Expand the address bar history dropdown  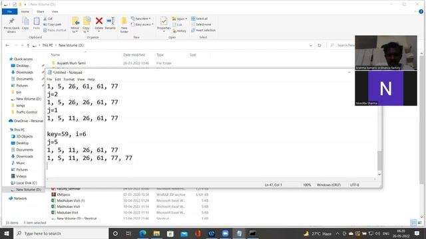[x=311, y=46]
